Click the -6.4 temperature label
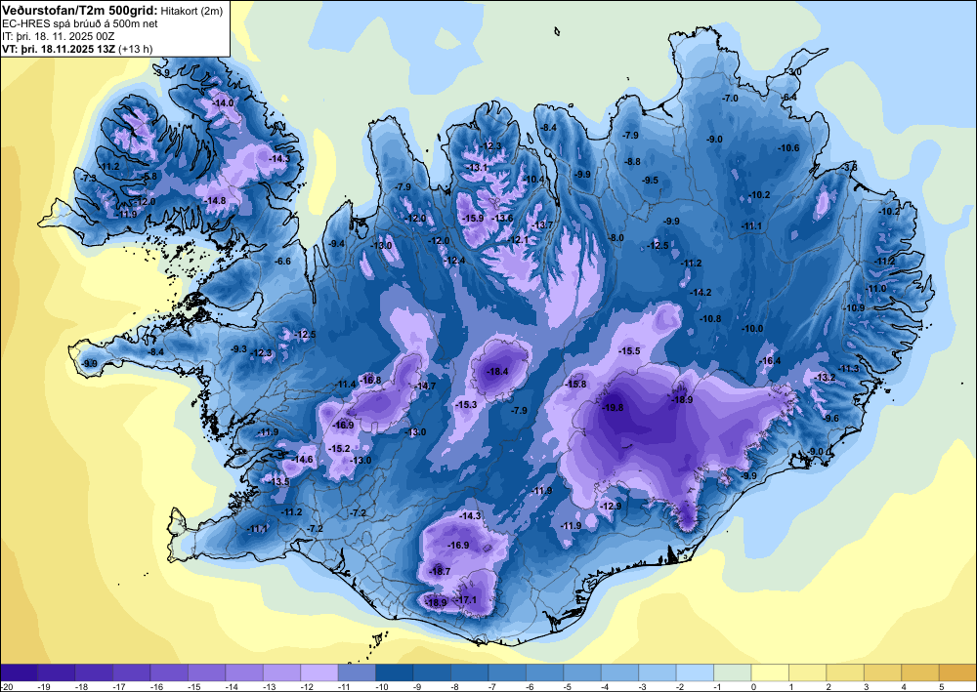Viewport: 977px width, 692px height. (x=789, y=97)
